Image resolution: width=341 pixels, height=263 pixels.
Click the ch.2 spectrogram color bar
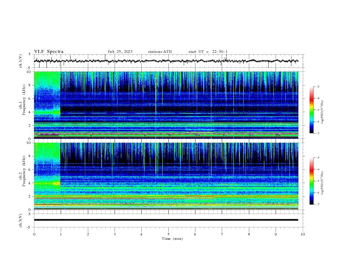[311, 181]
